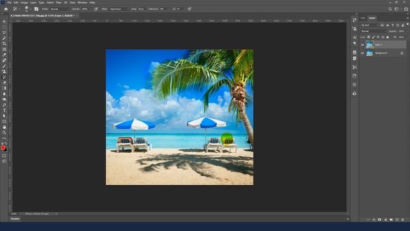Screen dimensions: 410x231
Task: Click the Layer 1 thumbnail
Action: pyautogui.click(x=370, y=45)
